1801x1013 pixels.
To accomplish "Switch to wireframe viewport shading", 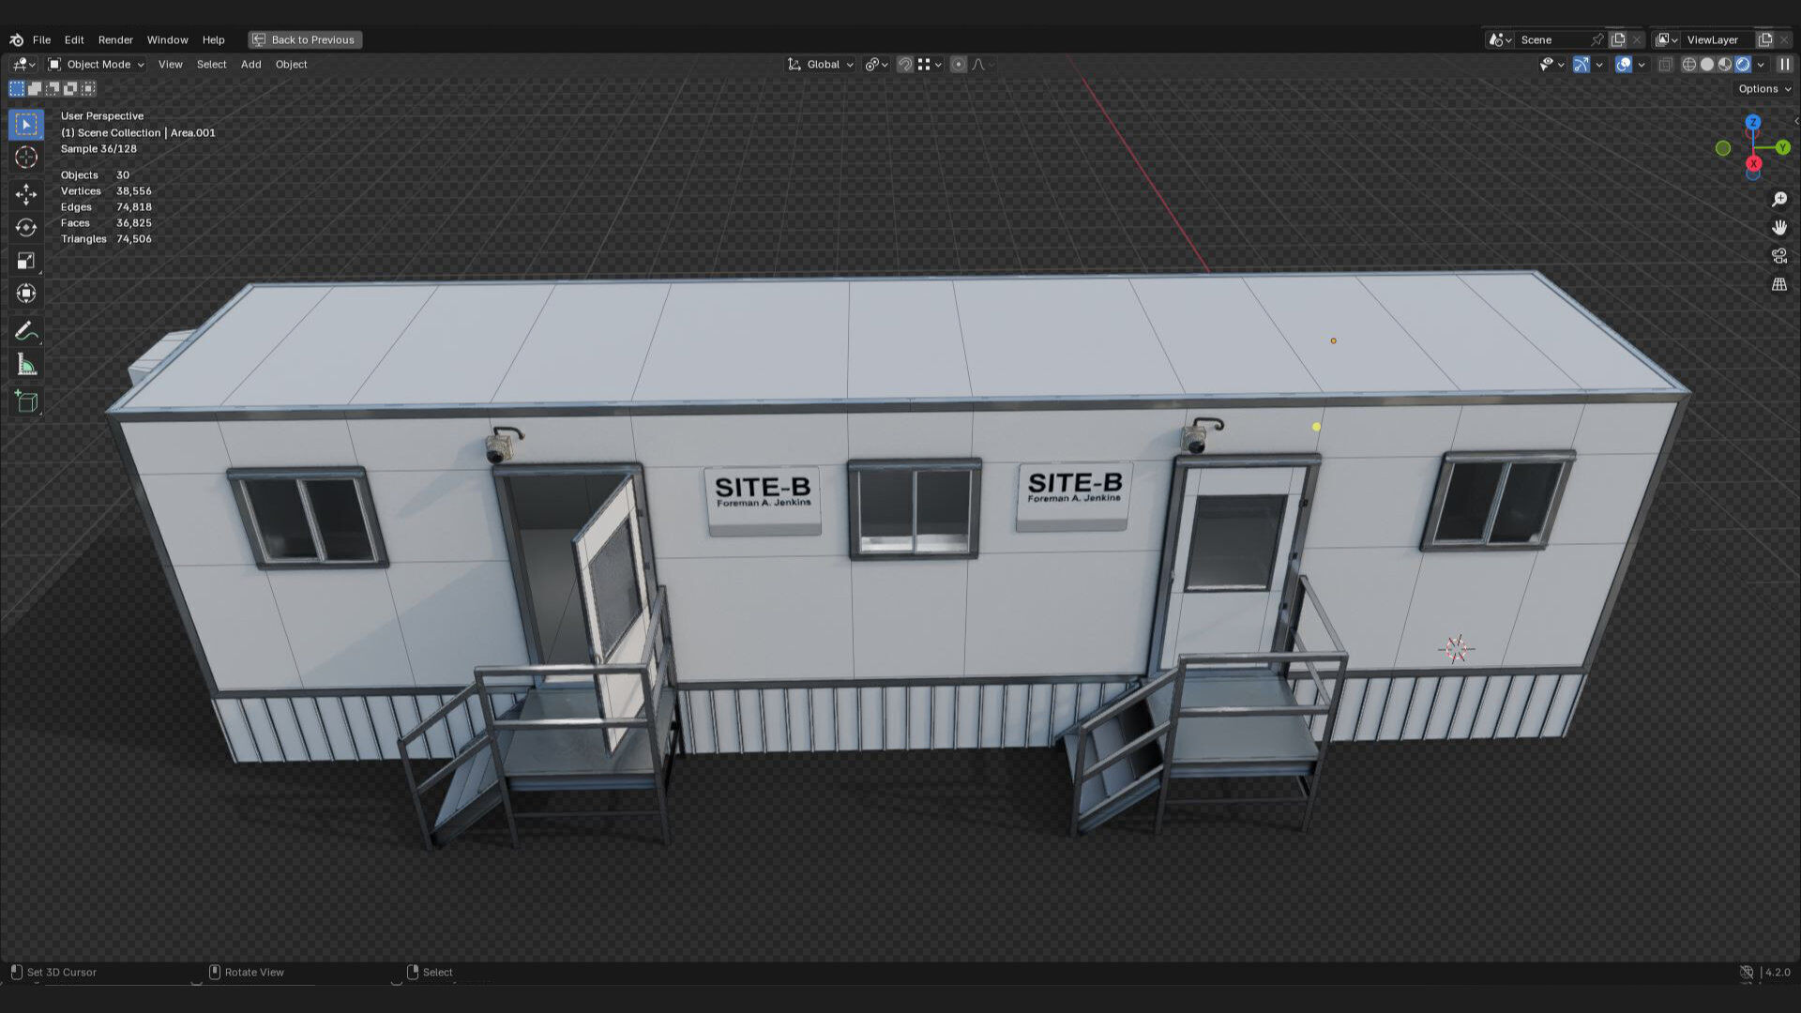I will tap(1688, 65).
